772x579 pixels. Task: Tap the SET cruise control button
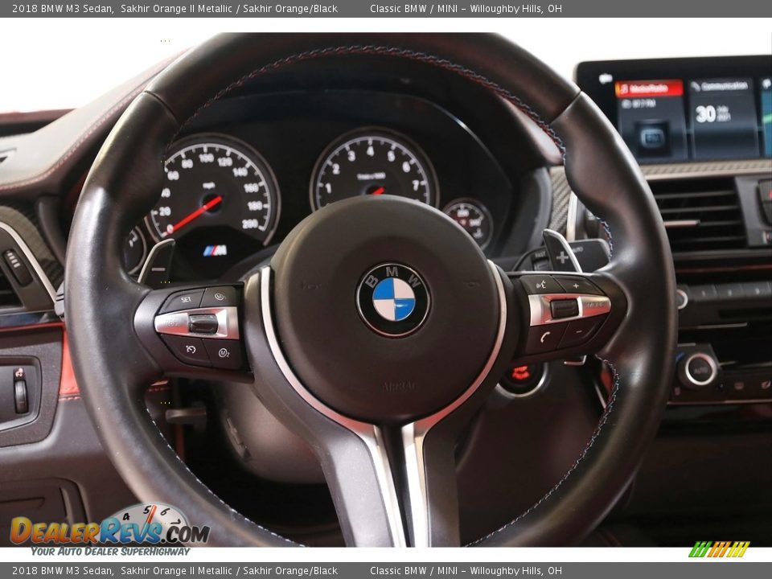click(184, 300)
